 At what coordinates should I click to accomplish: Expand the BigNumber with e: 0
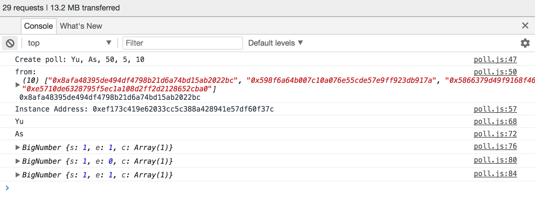18,161
